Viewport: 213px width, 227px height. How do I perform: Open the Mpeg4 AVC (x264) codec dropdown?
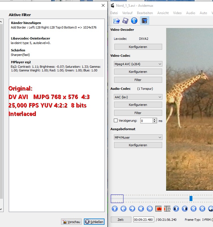(138, 64)
